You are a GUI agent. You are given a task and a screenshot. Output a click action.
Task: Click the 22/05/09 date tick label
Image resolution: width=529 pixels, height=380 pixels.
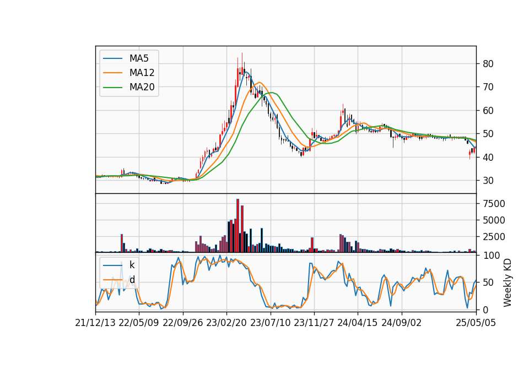coord(139,323)
